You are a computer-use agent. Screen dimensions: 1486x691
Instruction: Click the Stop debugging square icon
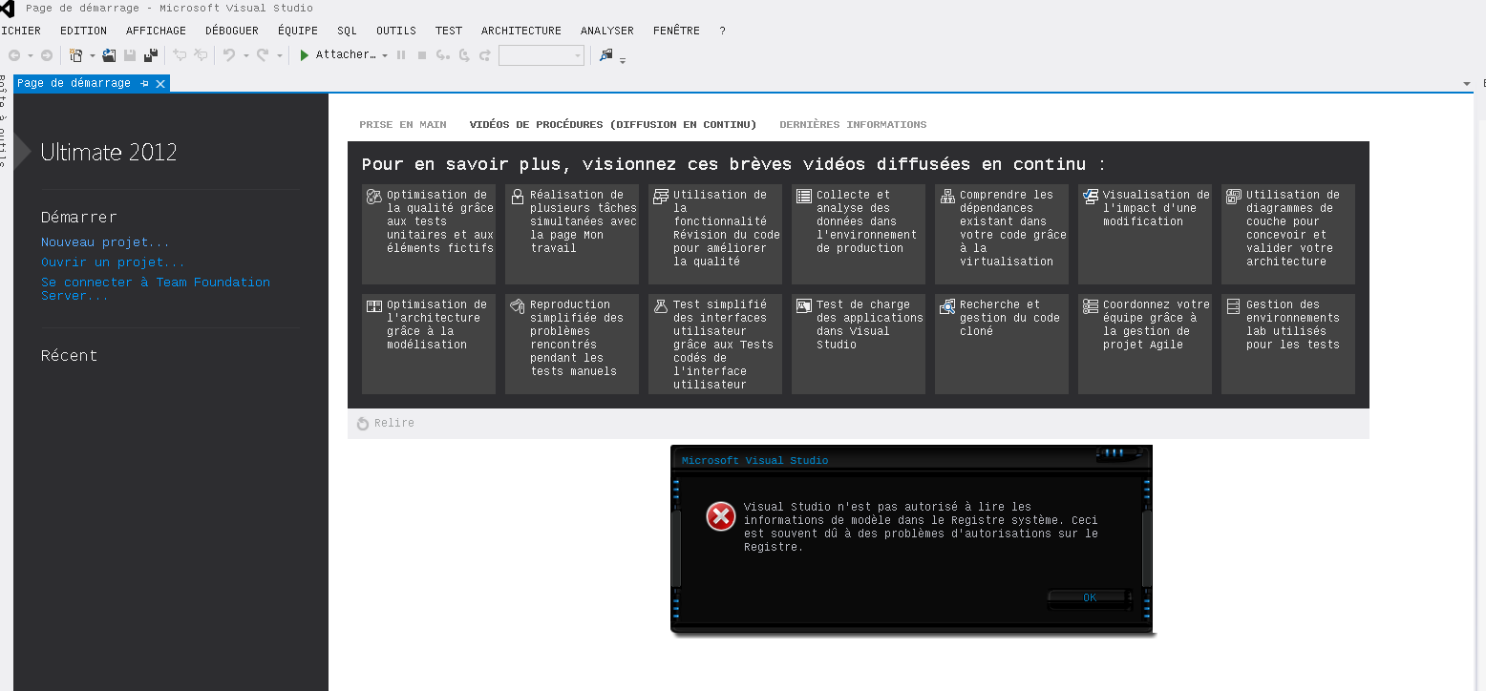point(422,55)
